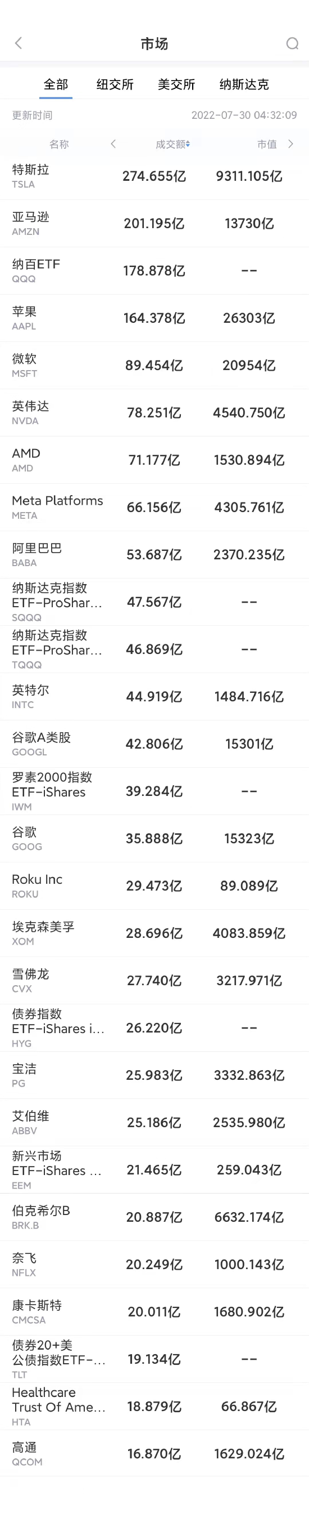Select the 英伟达 NVDA row
This screenshot has height=1513, width=309.
click(154, 413)
